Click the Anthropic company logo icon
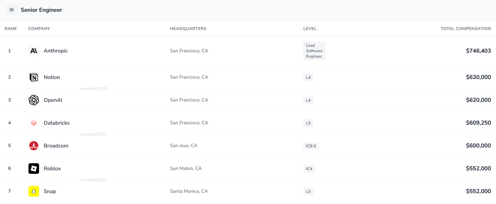The image size is (496, 204). [x=34, y=51]
